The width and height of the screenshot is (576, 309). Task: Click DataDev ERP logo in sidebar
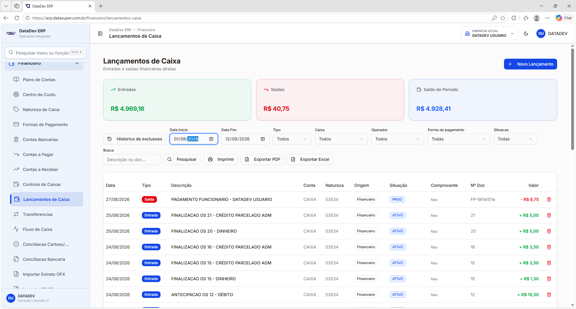pos(11,33)
